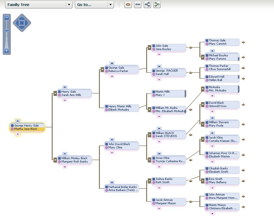Collapse the branch box left of George Gale

coord(102,70)
